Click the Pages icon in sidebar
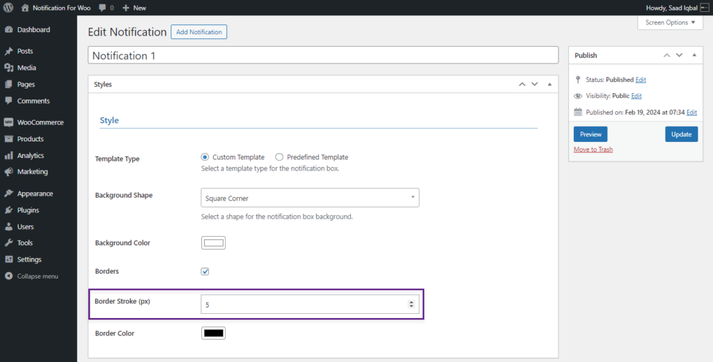 coord(8,85)
